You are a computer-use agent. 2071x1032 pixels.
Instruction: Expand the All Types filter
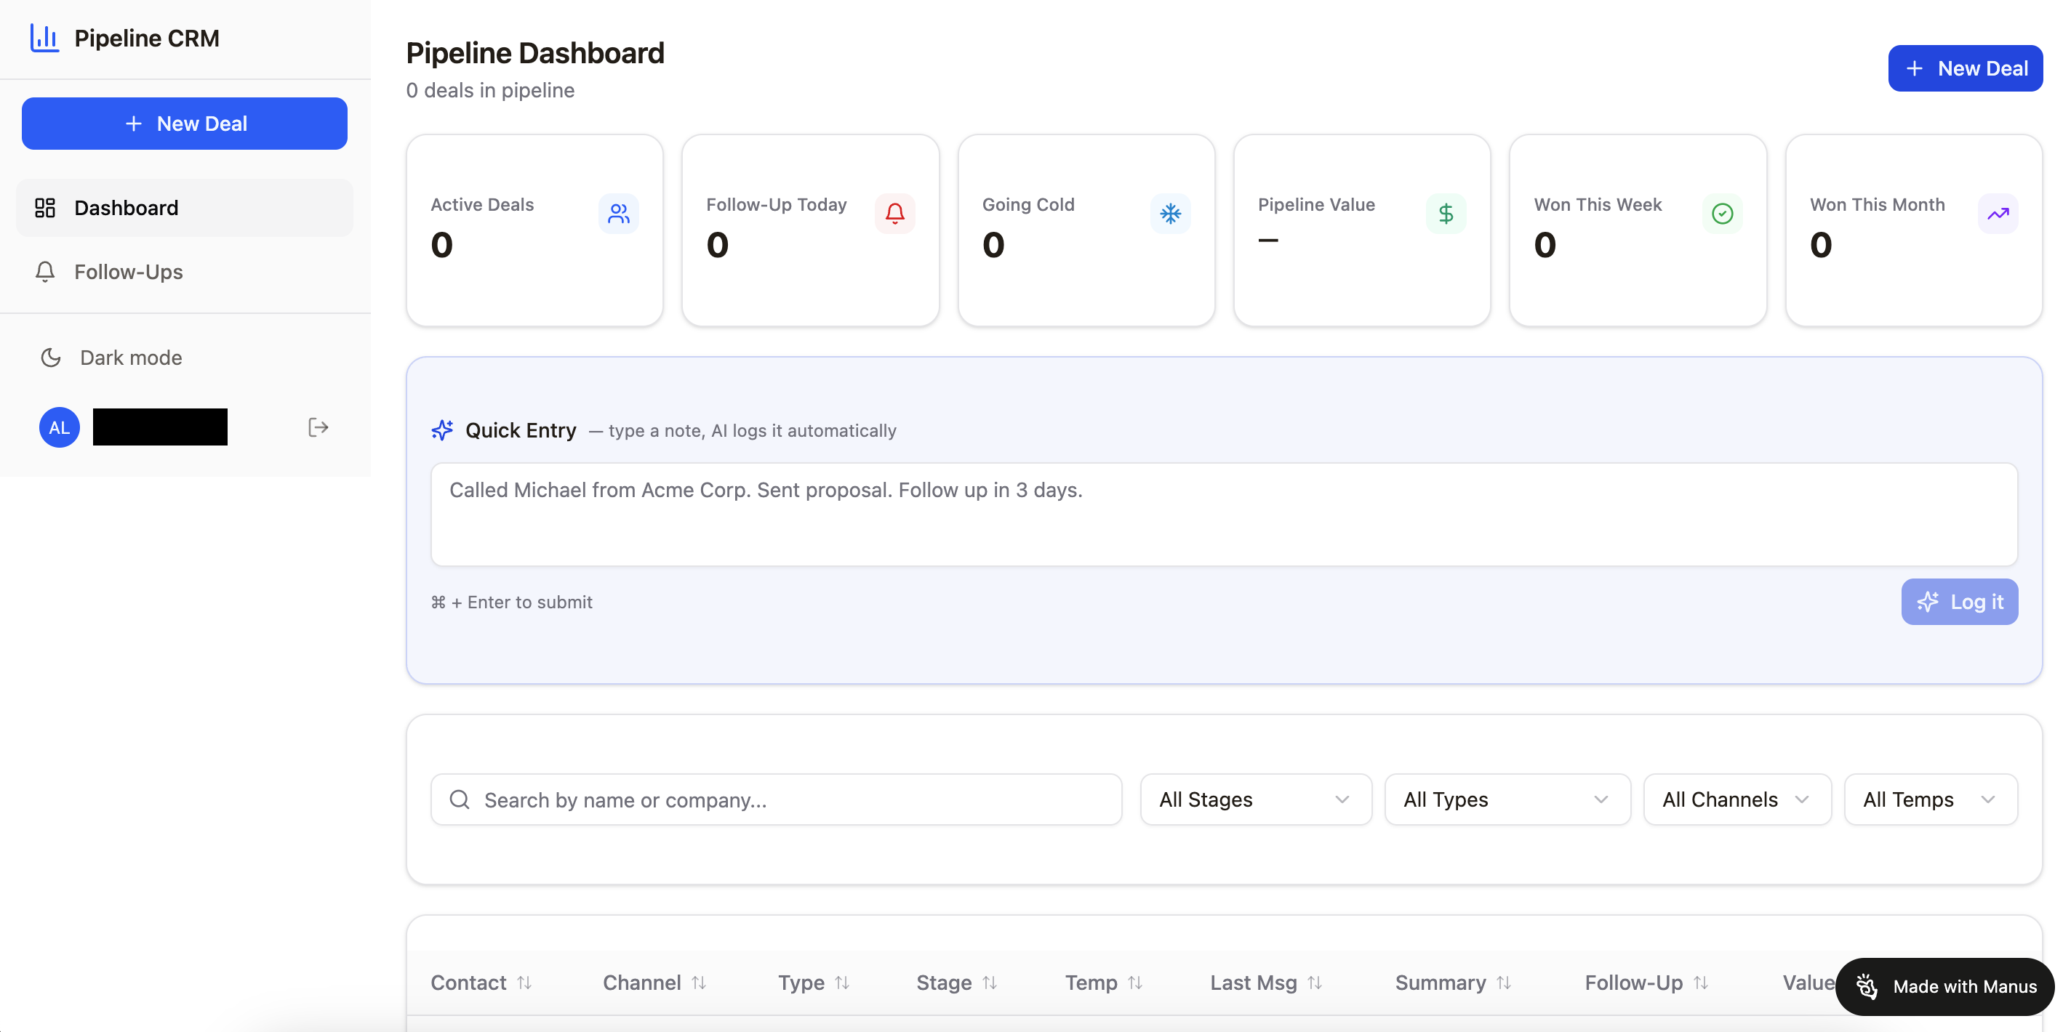(1507, 799)
